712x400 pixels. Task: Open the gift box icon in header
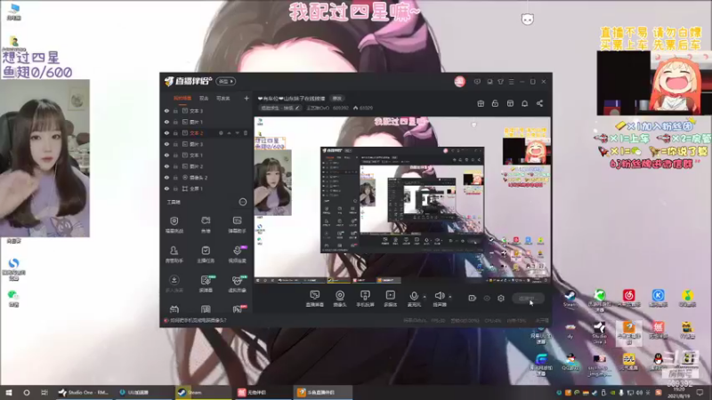pos(481,103)
